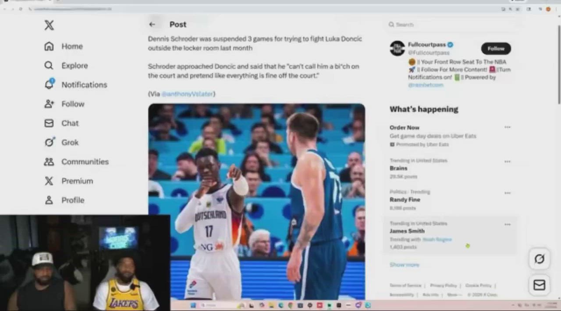Follow the Fullcourtpass account
The width and height of the screenshot is (561, 311).
coord(496,49)
